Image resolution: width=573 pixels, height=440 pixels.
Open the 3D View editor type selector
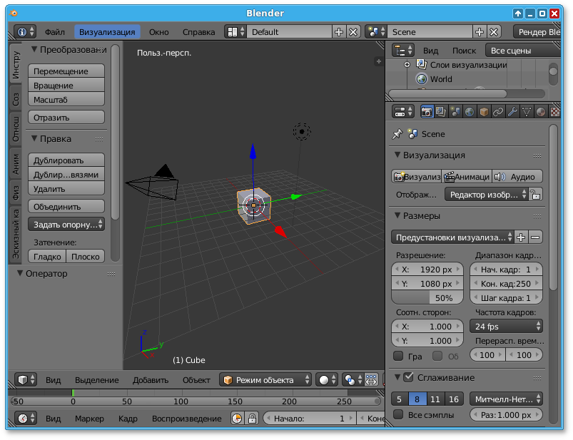[25, 380]
